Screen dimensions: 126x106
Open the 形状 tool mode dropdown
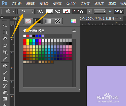(x=26, y=11)
